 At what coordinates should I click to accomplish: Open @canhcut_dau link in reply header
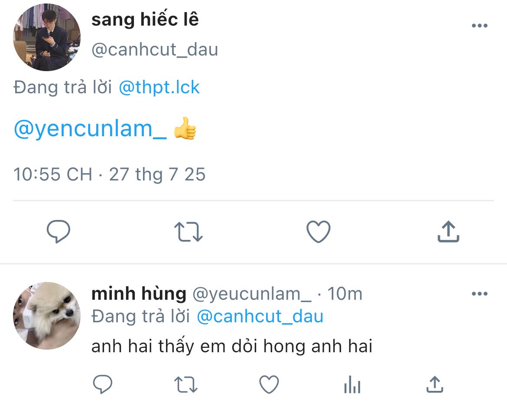(260, 316)
